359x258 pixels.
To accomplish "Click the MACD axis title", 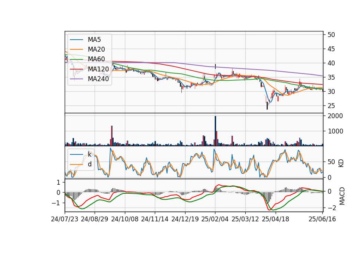I will (x=342, y=196).
